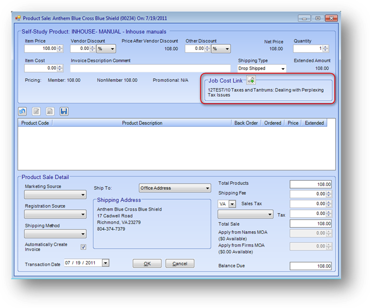
Task: Open the Marketing Source dropdown
Action: [55, 194]
